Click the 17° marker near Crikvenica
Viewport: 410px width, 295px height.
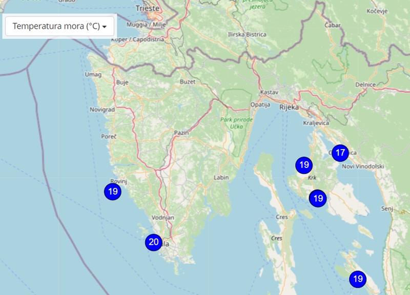[340, 152]
